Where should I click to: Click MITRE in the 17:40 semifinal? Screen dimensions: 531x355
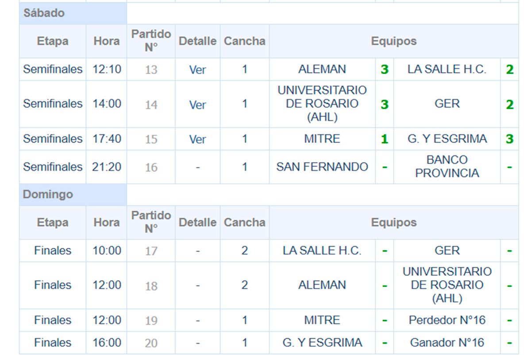pyautogui.click(x=322, y=139)
